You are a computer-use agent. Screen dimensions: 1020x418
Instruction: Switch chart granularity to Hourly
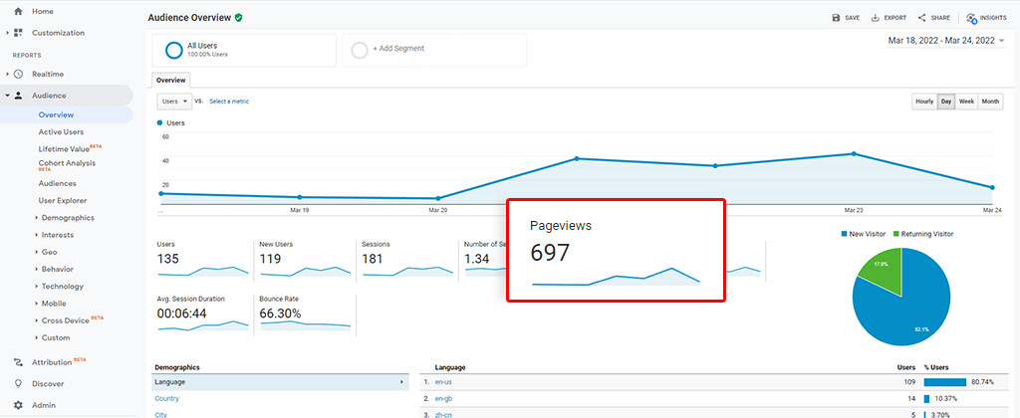[923, 102]
